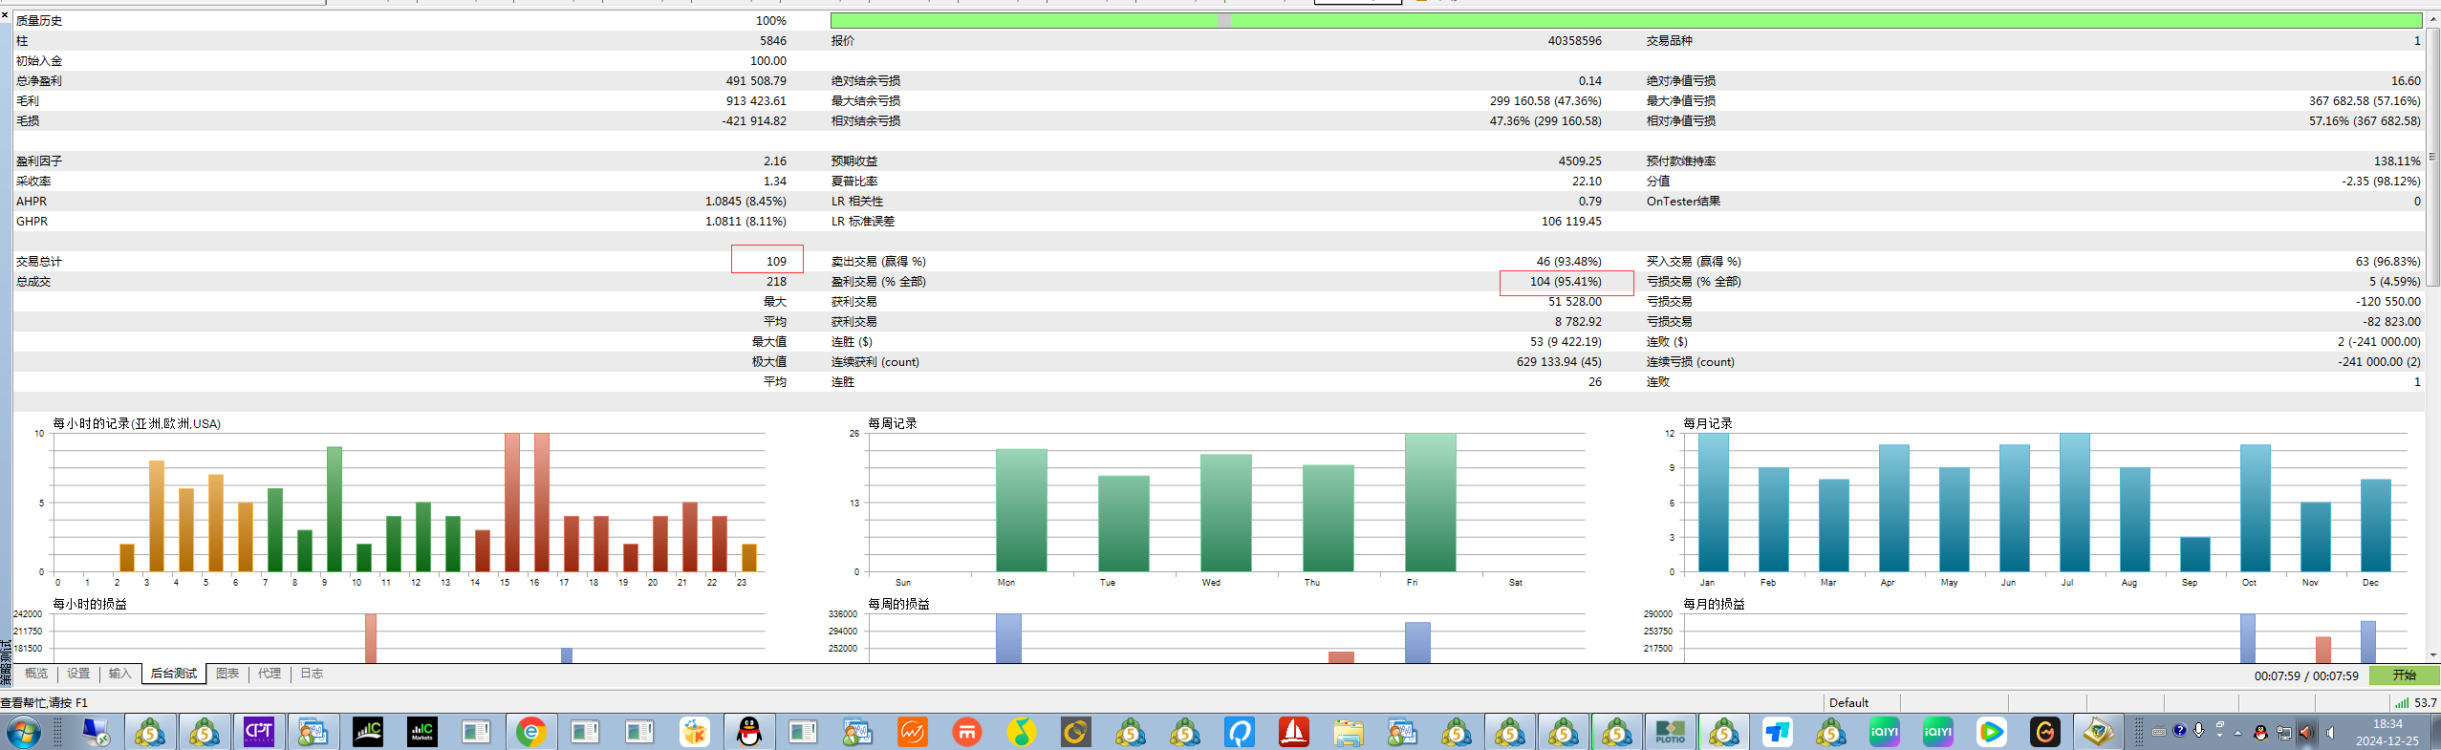Click the 报价 value 40358596
Viewport: 2441px width, 750px height.
coord(1574,41)
